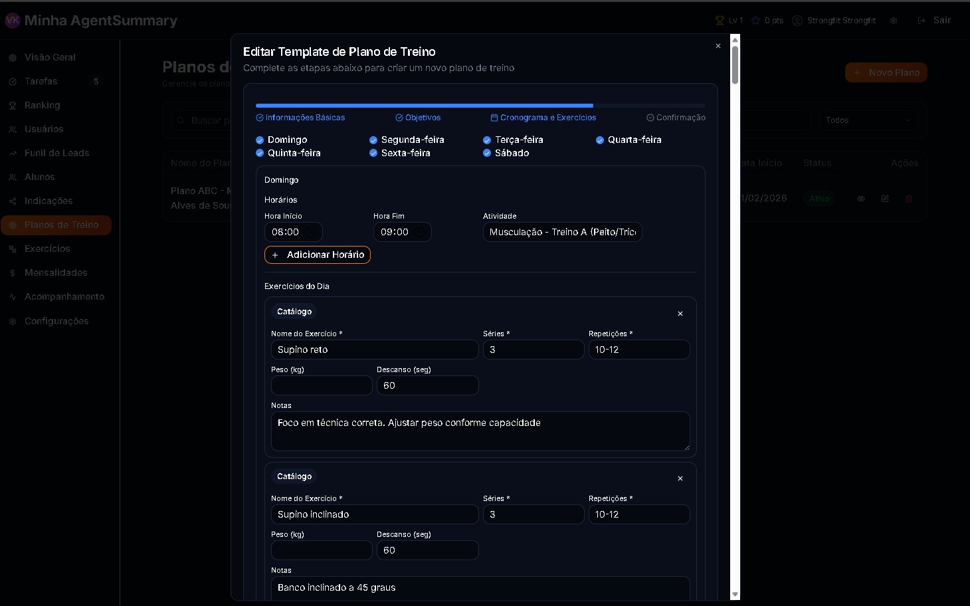Click the clock icon in Hora Fim
The height and width of the screenshot is (606, 970).
coord(420,232)
